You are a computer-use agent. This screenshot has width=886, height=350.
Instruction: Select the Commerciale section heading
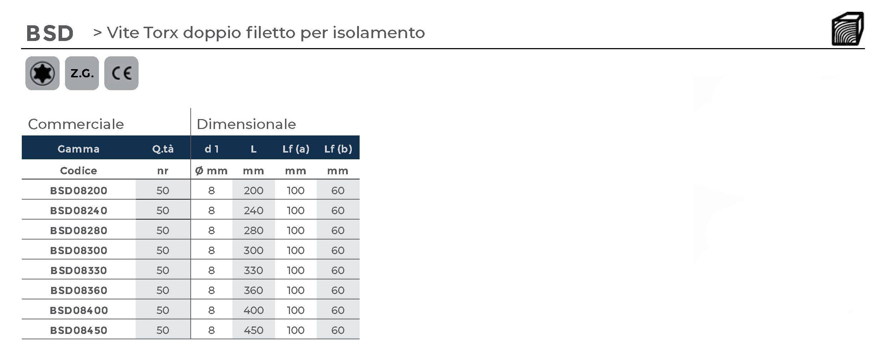(x=76, y=124)
